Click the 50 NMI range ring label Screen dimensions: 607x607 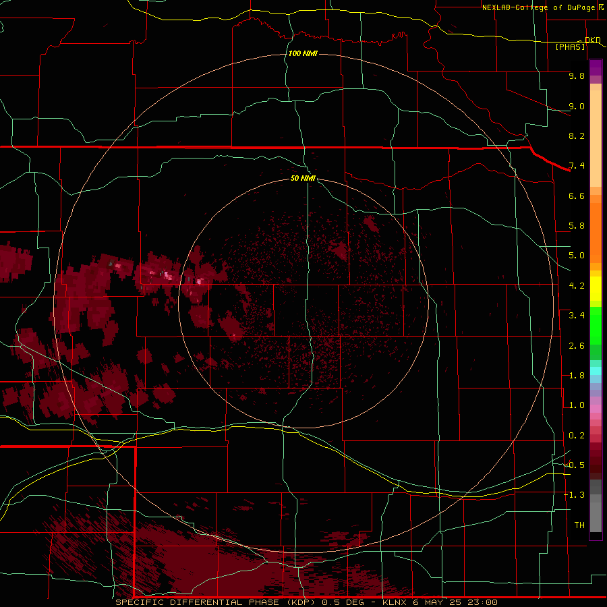coord(303,178)
